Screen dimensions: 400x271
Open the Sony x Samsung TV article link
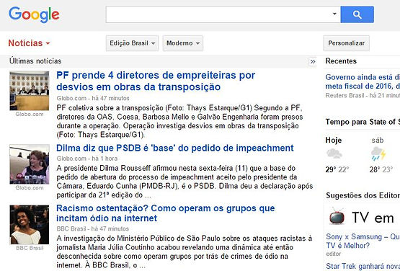coord(363,241)
